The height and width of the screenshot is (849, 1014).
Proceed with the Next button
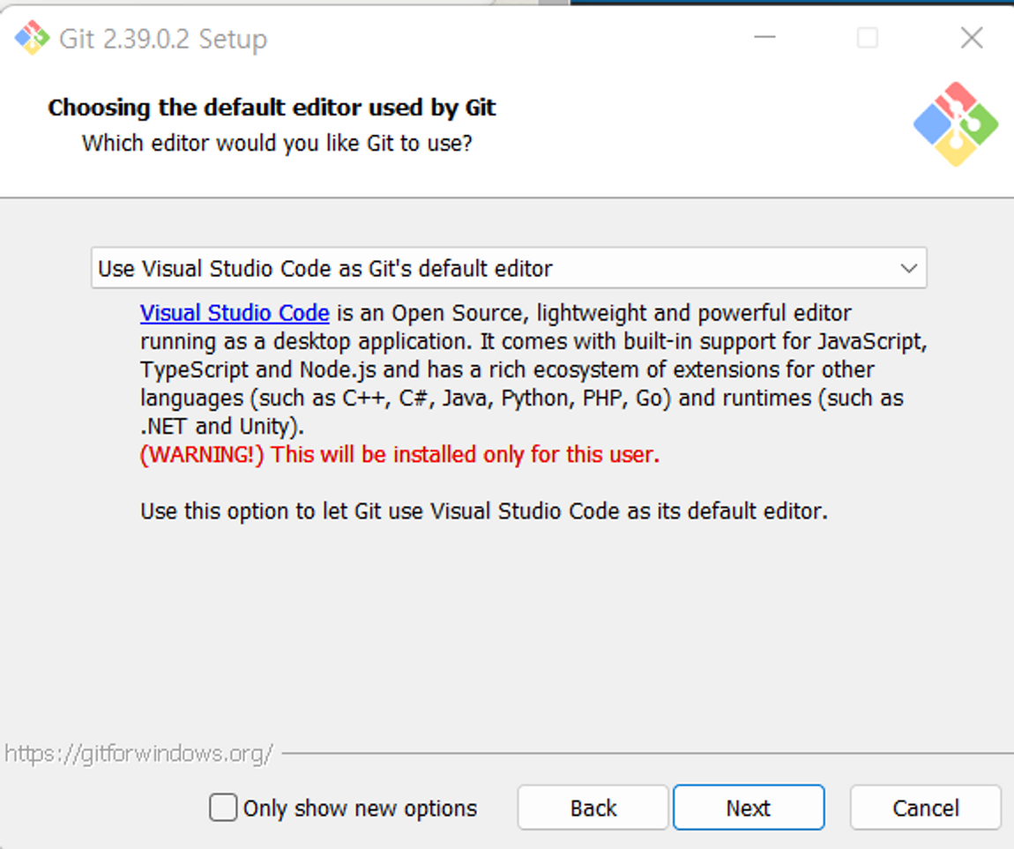click(749, 808)
